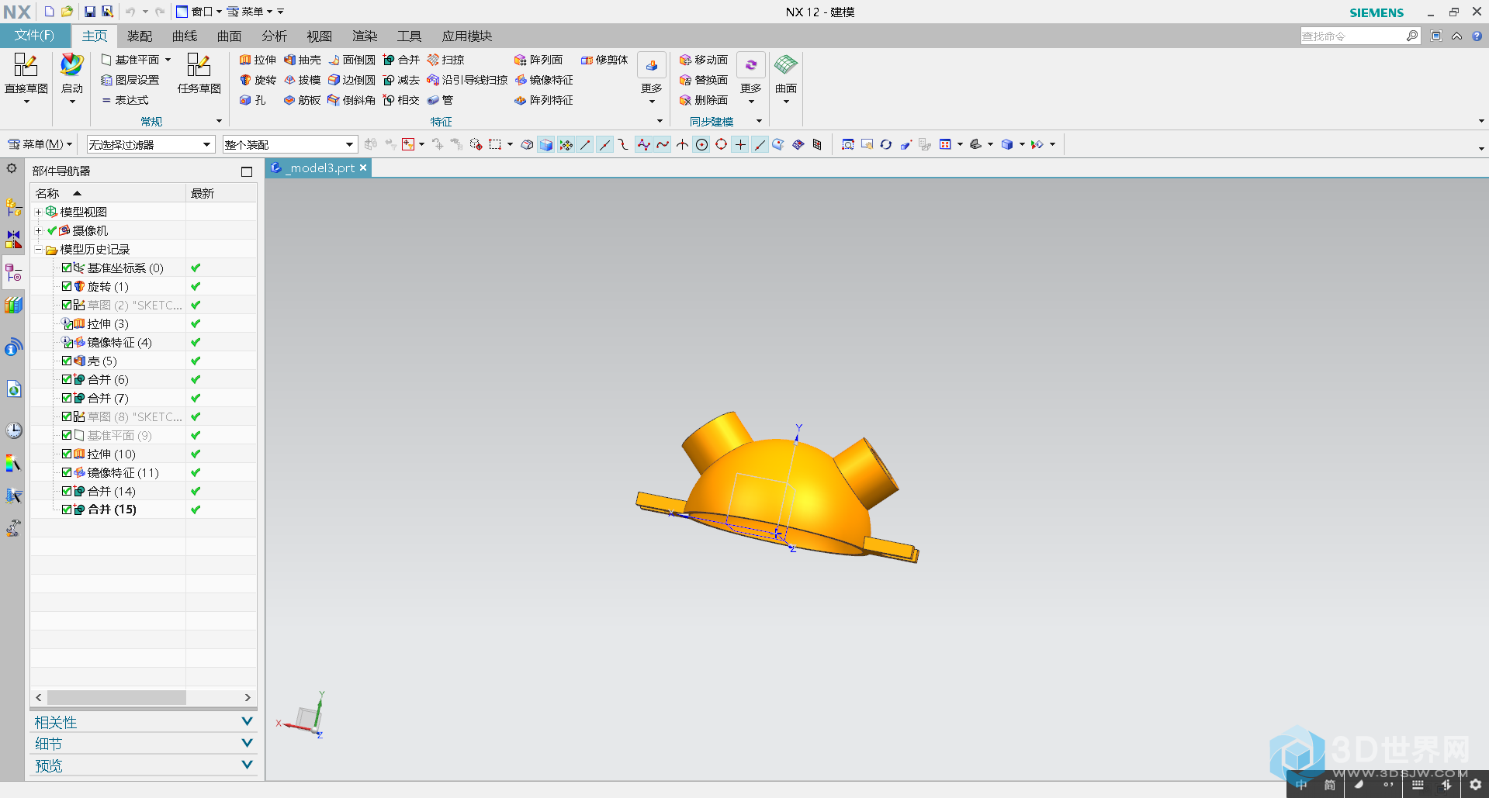Viewport: 1489px width, 798px height.
Task: Uncheck the 合并 (6) checkbox
Action: click(67, 379)
